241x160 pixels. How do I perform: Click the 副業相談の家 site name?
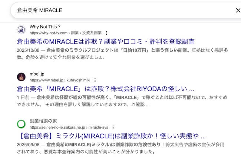(43, 121)
